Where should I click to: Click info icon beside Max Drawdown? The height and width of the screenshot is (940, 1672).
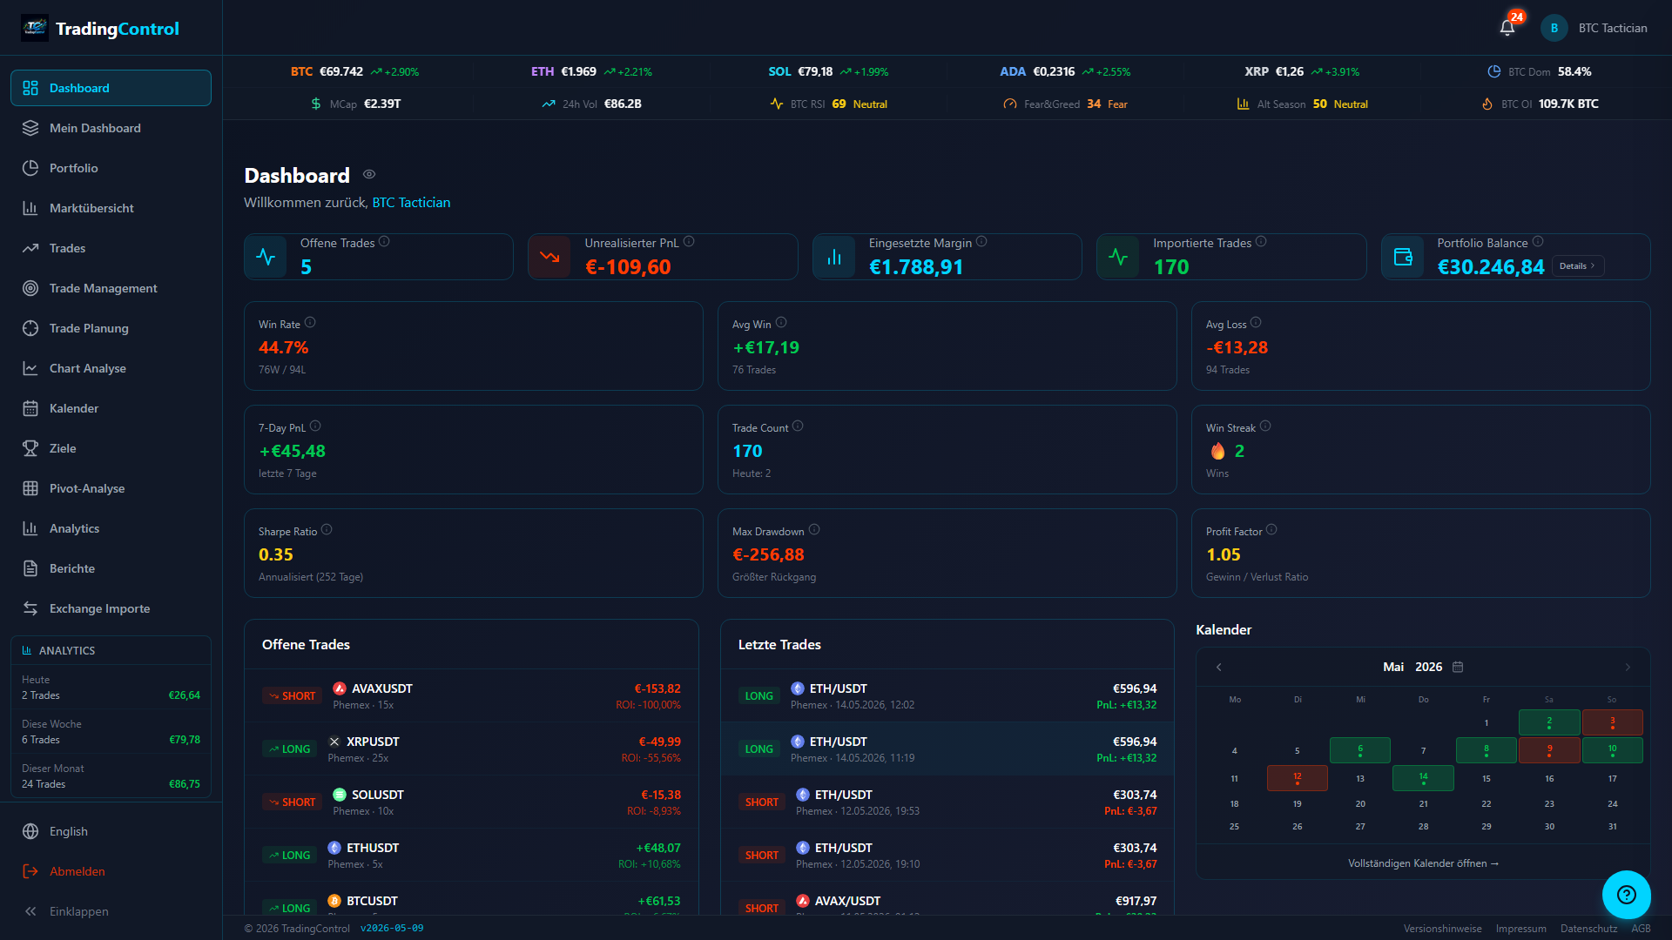click(814, 530)
